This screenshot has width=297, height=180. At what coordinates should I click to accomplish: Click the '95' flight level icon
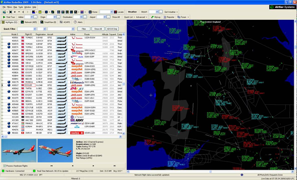click(82, 12)
